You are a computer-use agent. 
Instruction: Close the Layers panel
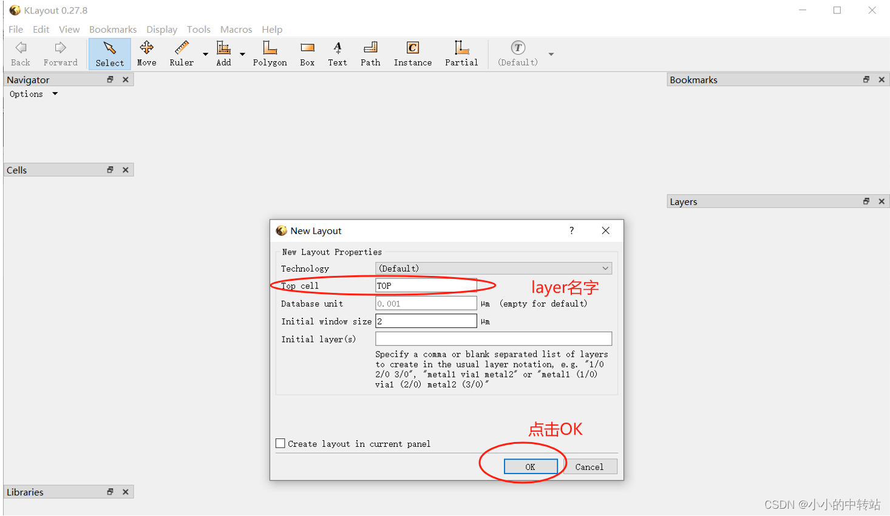[882, 201]
